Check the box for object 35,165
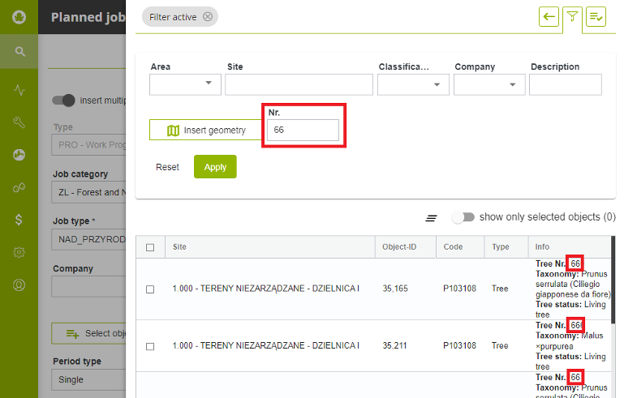The image size is (624, 398). tap(150, 289)
